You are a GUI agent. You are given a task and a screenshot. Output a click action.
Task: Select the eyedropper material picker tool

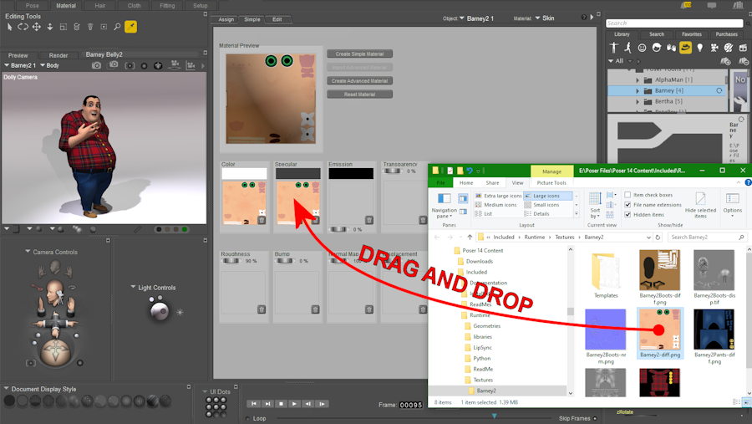coord(131,27)
